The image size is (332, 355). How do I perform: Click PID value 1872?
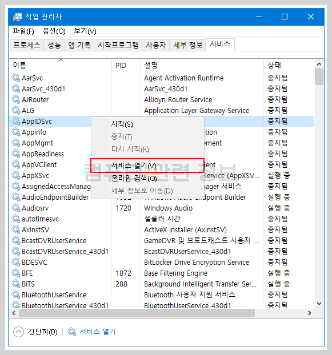click(123, 273)
